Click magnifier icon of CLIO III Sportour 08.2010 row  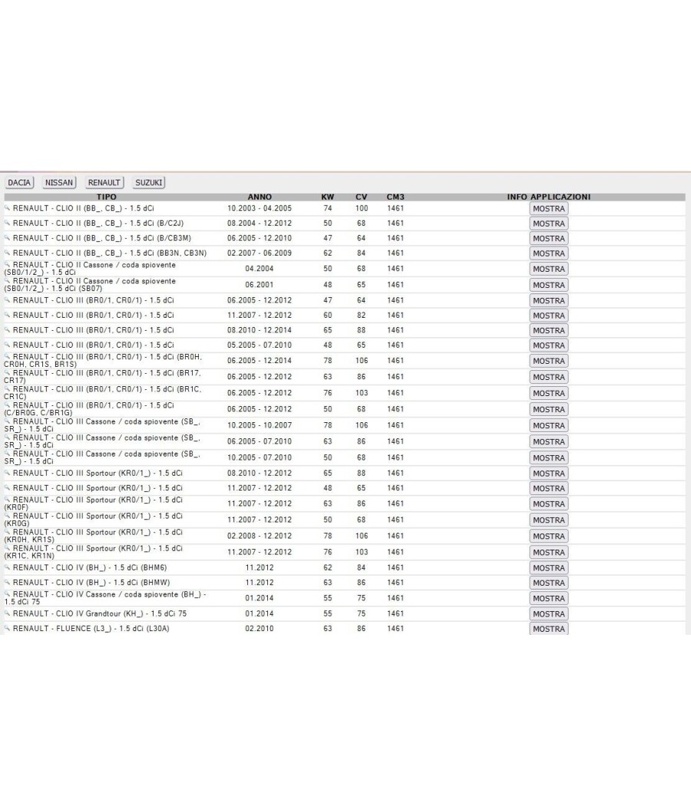coord(7,473)
